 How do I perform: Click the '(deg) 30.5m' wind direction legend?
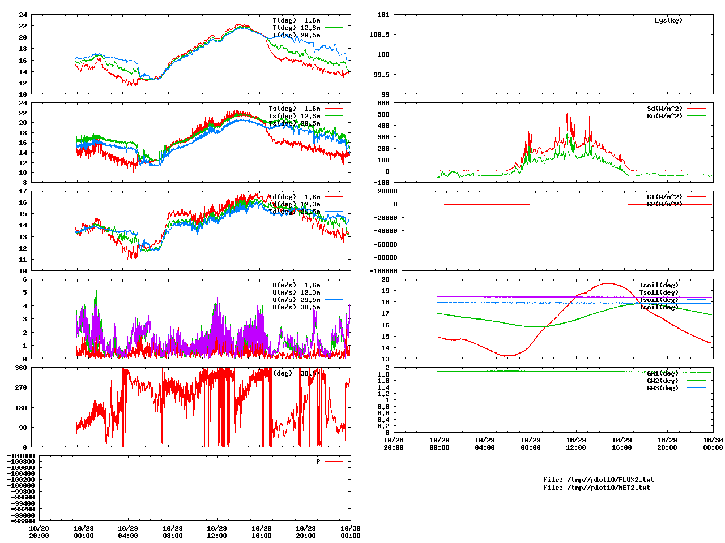(296, 373)
